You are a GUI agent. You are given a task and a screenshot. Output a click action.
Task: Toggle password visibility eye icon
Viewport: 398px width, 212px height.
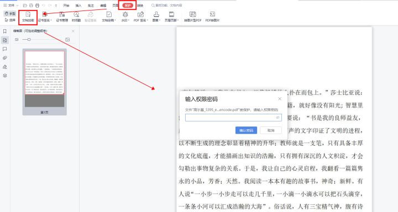[x=277, y=118]
